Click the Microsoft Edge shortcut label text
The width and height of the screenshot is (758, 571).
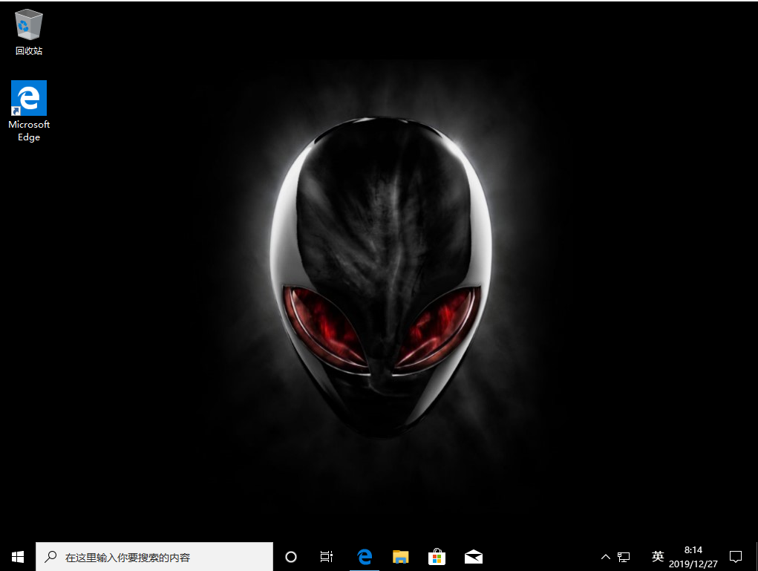28,130
